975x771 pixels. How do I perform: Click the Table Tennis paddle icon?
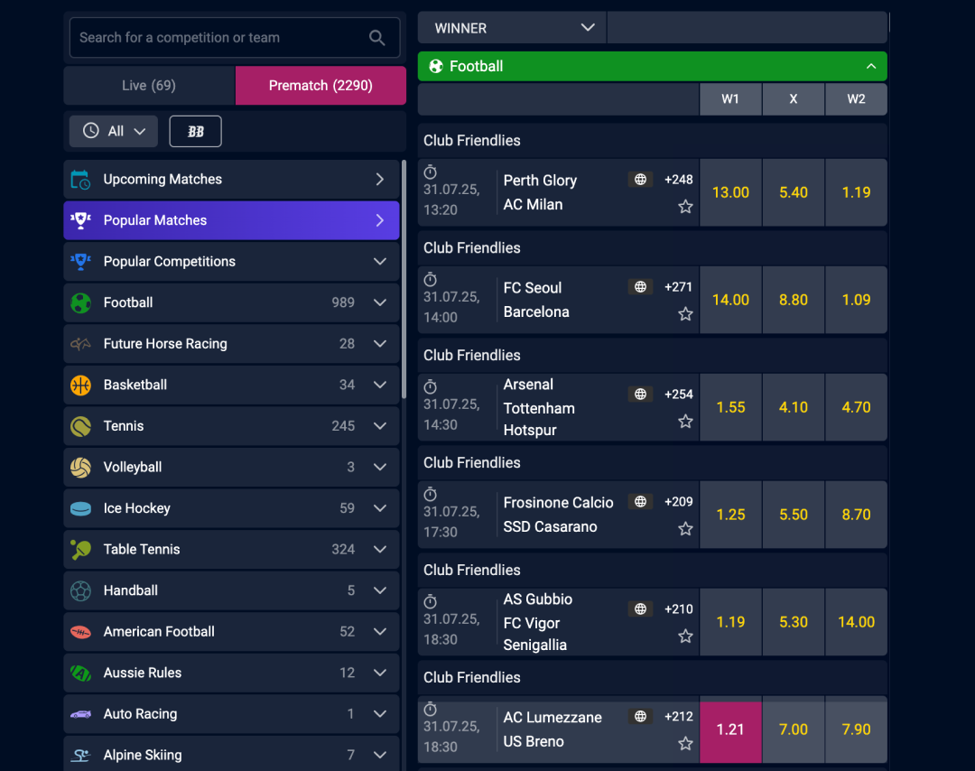pos(81,550)
